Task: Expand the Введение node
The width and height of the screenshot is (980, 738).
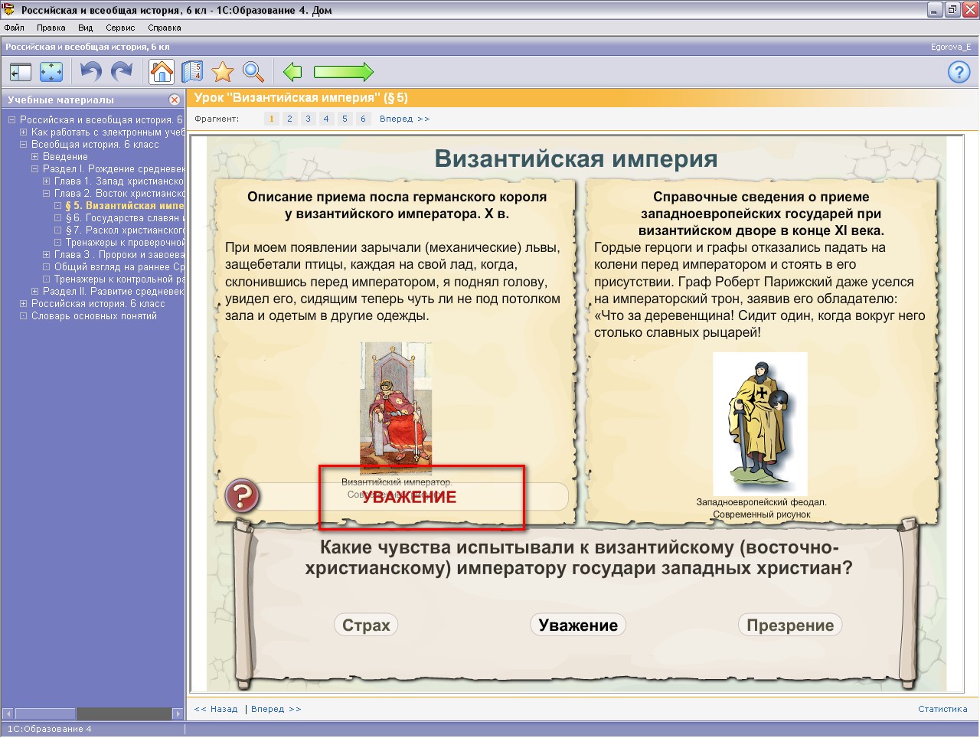Action: pyautogui.click(x=34, y=157)
